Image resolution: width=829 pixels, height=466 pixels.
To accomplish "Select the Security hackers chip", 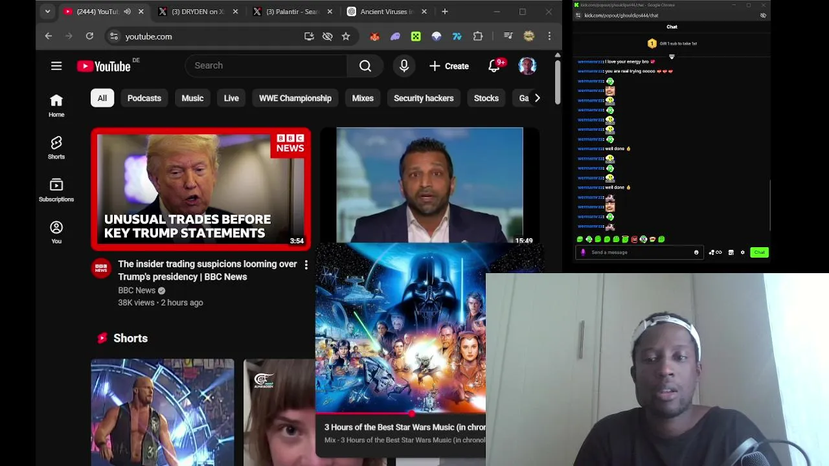I will tap(424, 98).
